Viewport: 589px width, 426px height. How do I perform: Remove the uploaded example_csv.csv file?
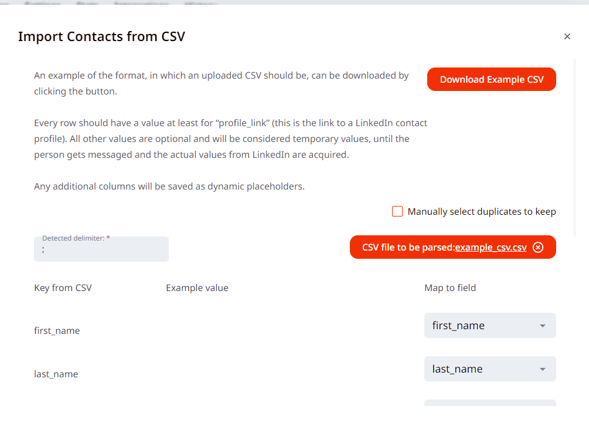(539, 248)
